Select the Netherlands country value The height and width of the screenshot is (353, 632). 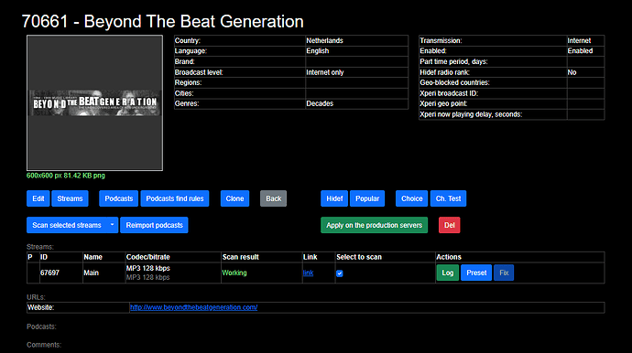tap(324, 40)
